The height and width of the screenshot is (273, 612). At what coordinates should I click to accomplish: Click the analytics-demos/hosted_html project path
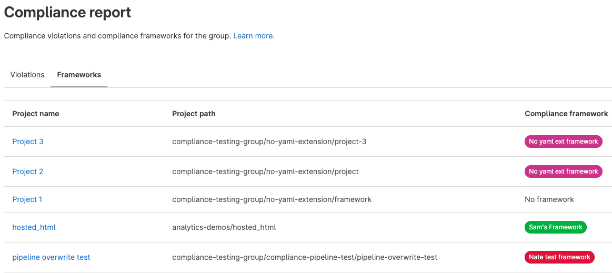coord(224,227)
